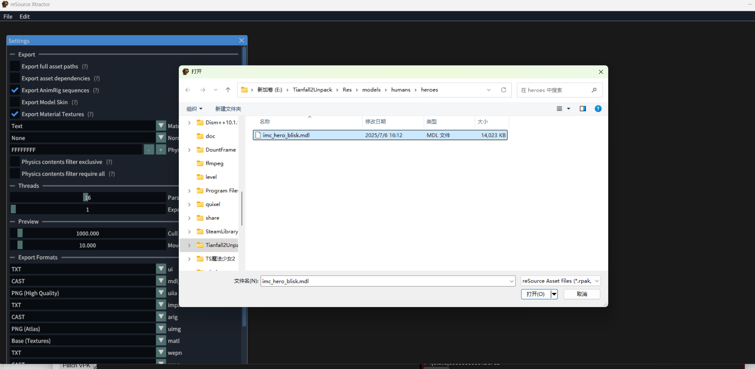Open the Edit menu

[x=25, y=16]
